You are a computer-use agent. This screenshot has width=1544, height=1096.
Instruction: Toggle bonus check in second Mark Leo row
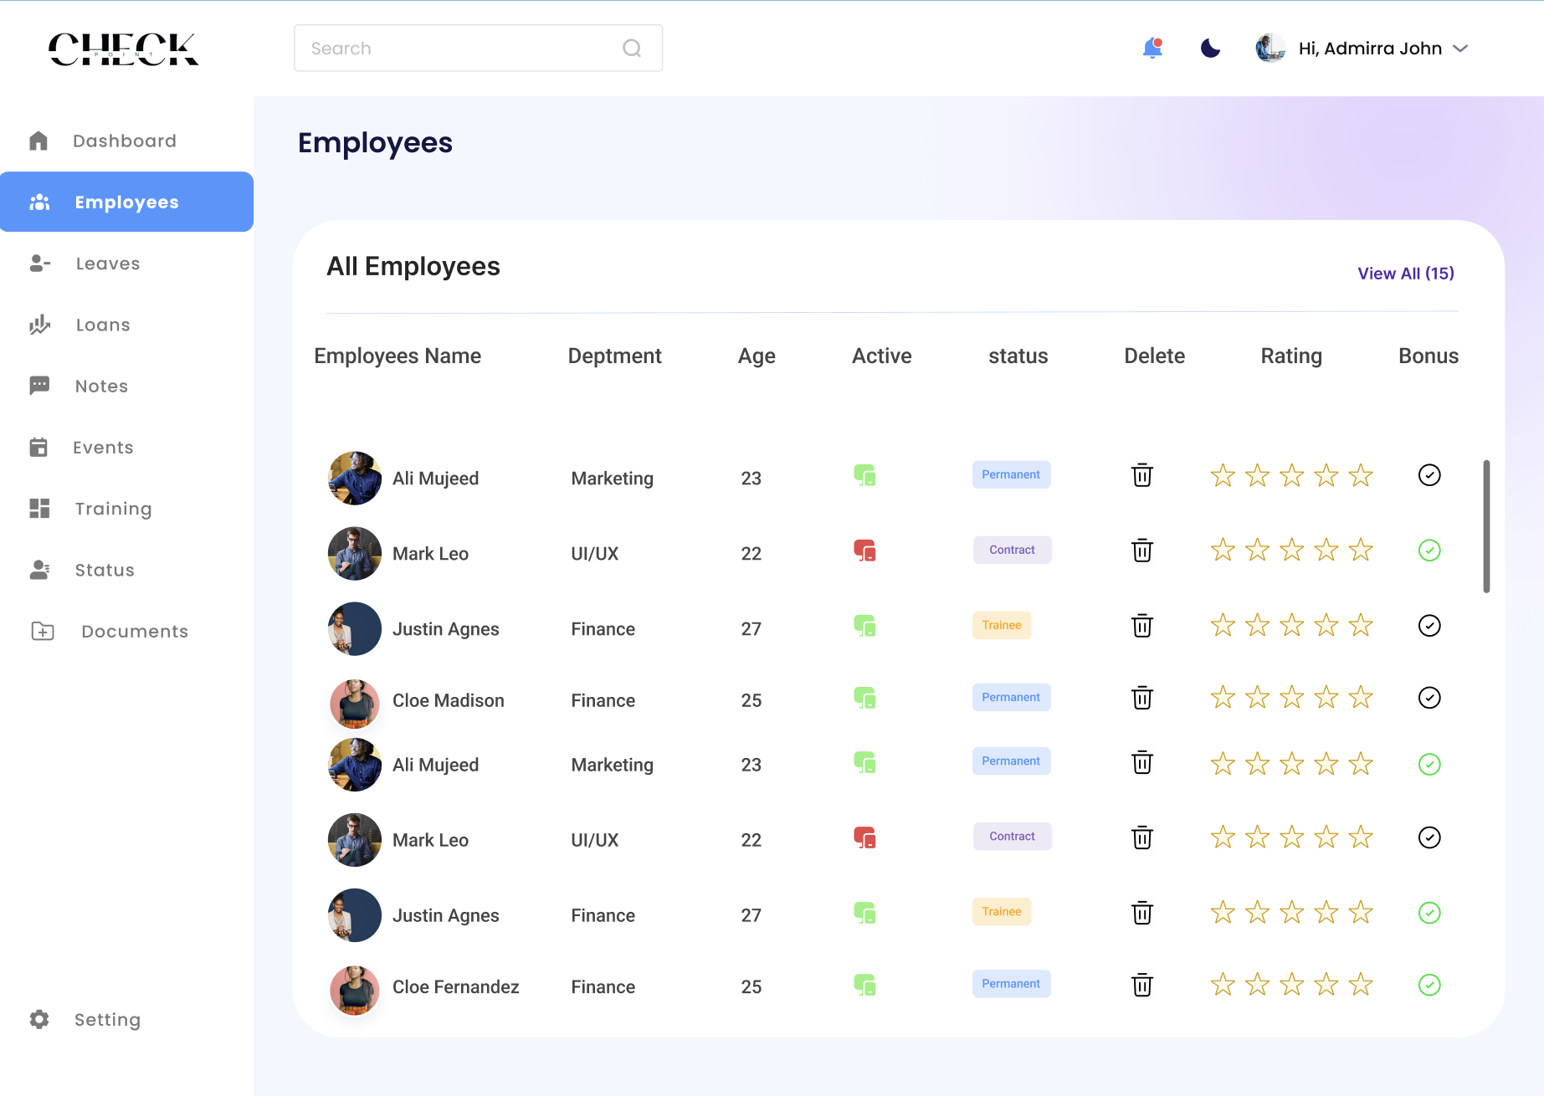coord(1429,837)
